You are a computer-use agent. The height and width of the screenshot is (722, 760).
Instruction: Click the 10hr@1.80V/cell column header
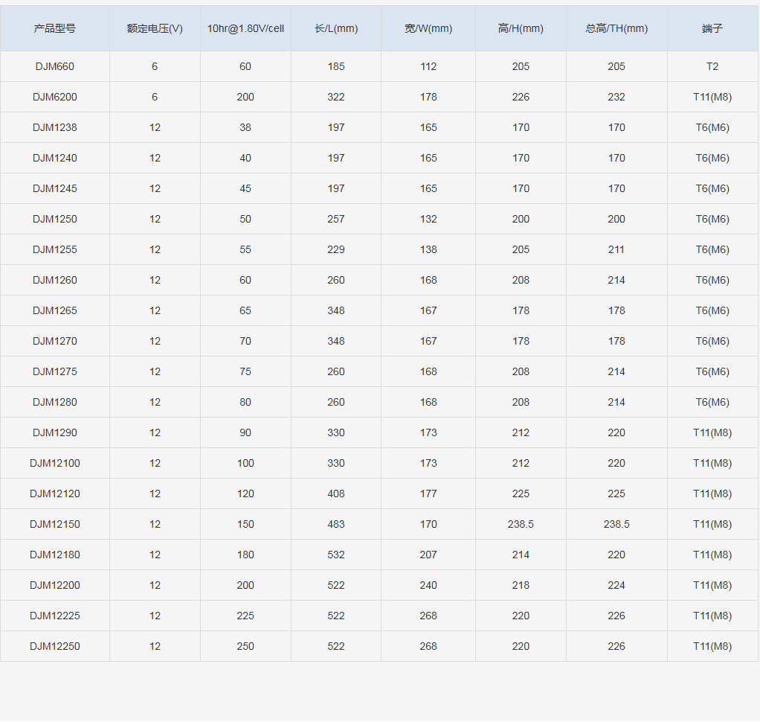[x=245, y=28]
